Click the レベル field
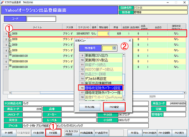 [79, 120]
